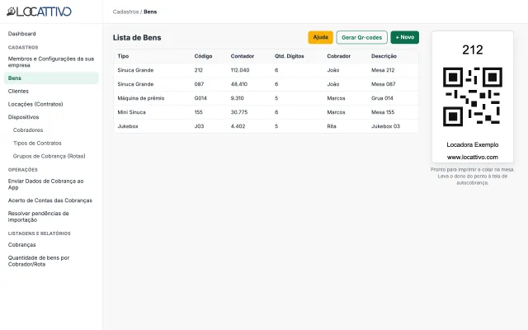Click Gerar Qr-codes button
This screenshot has width=528, height=330.
[x=361, y=37]
